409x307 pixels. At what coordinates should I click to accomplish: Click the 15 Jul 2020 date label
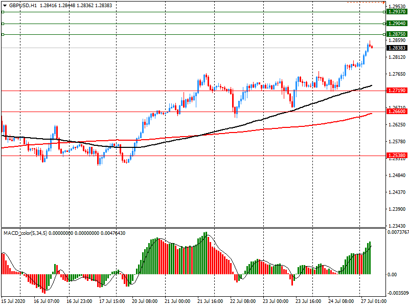tap(13, 301)
